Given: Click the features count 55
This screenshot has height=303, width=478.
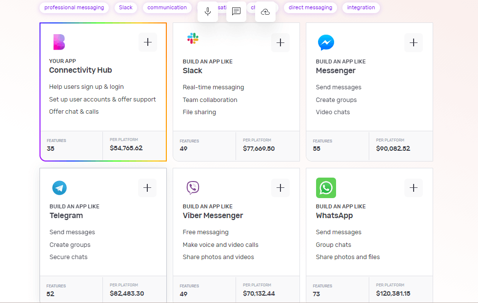Looking at the screenshot, I should 317,149.
